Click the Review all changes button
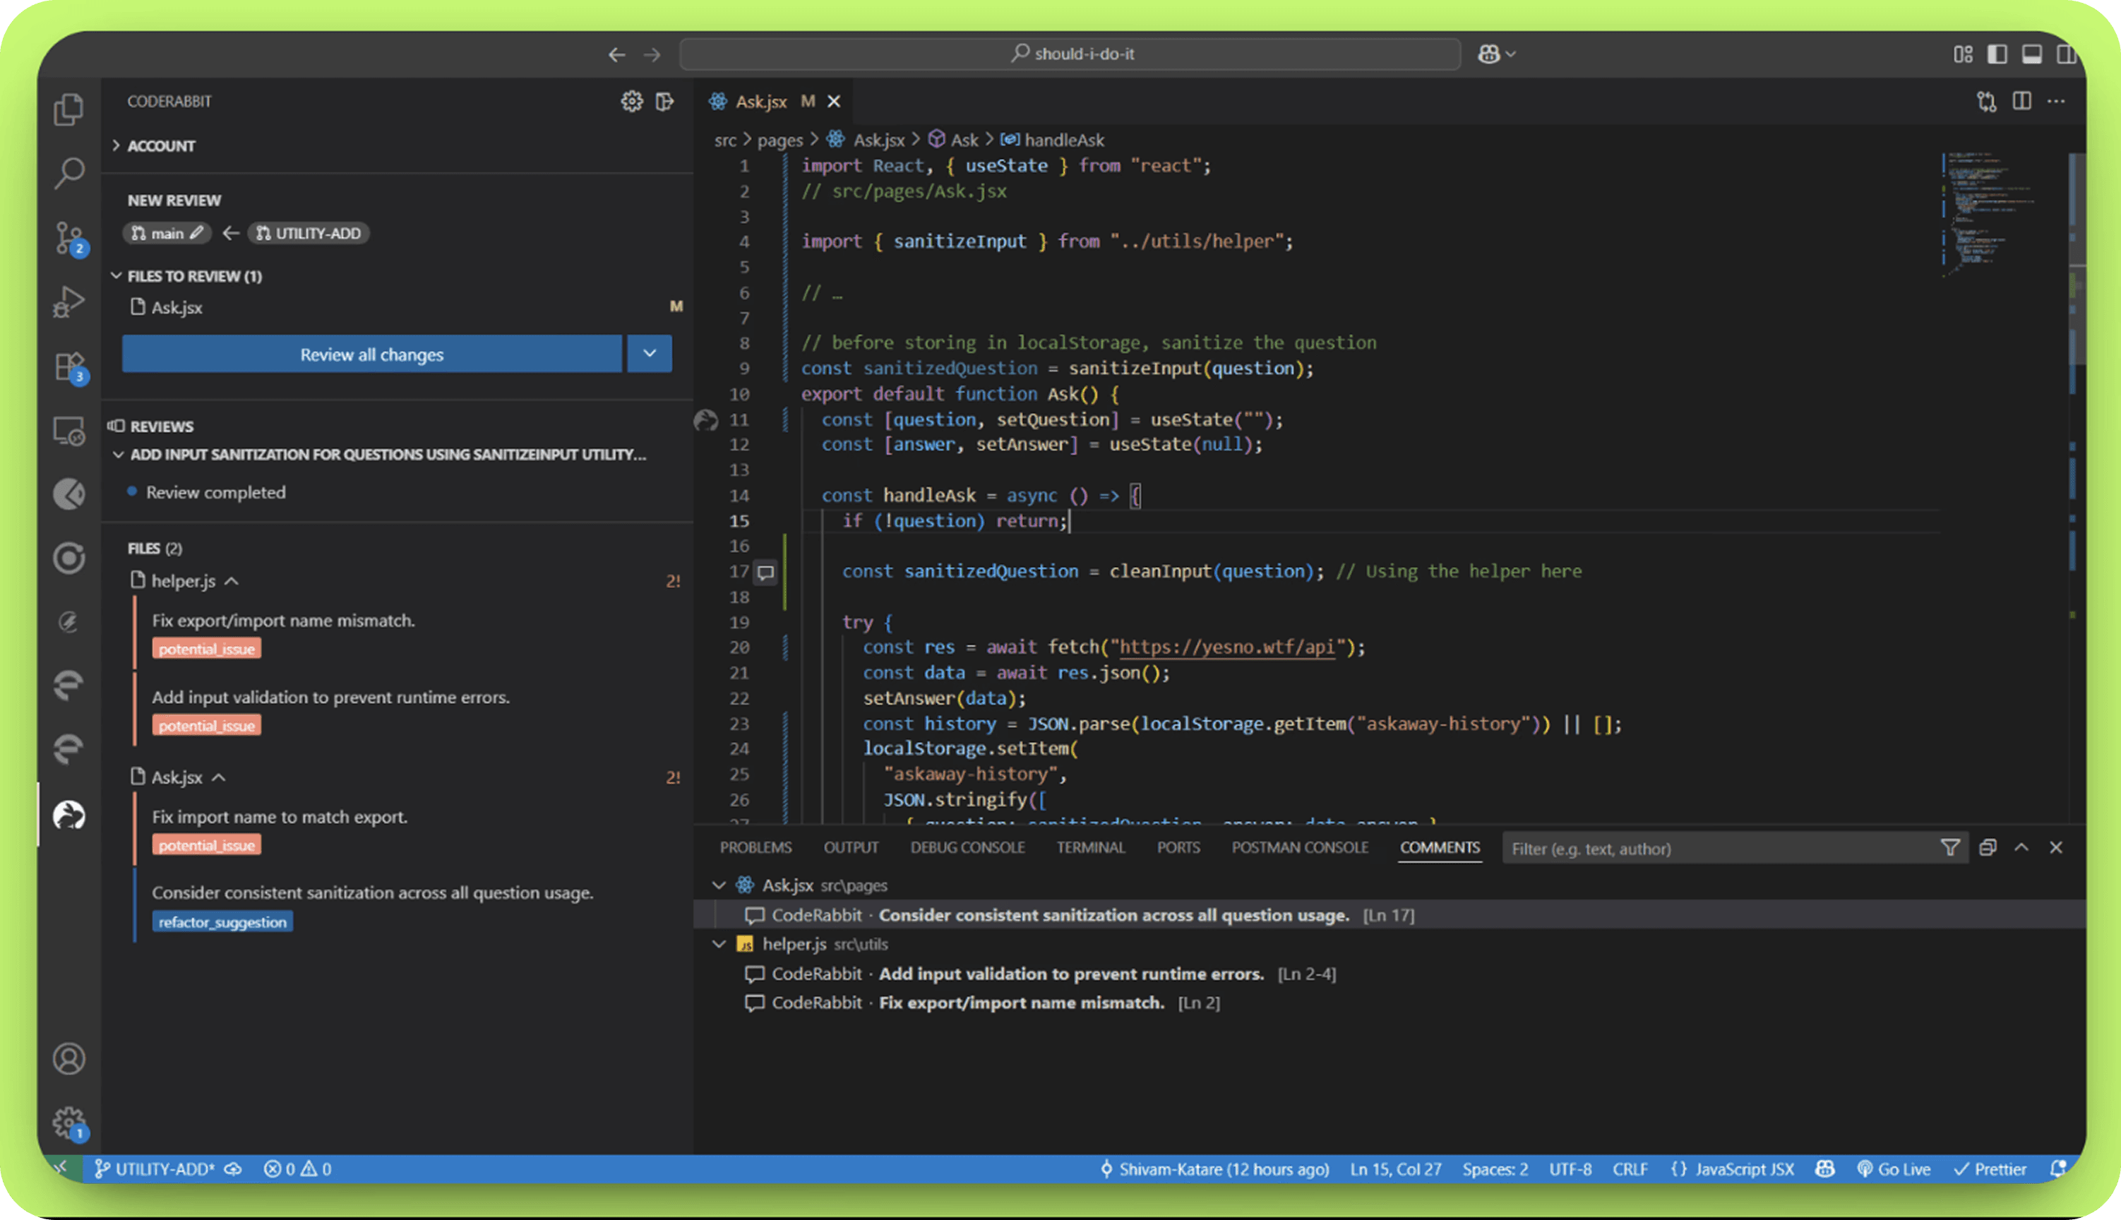The image size is (2121, 1220). click(x=372, y=354)
